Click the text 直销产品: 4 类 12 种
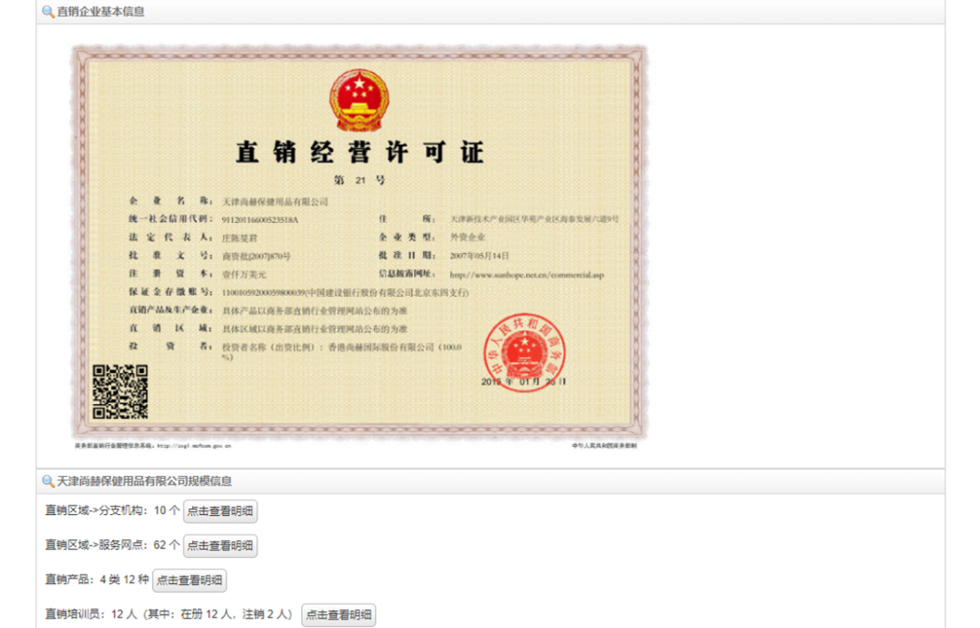The height and width of the screenshot is (628, 980). coord(97,579)
